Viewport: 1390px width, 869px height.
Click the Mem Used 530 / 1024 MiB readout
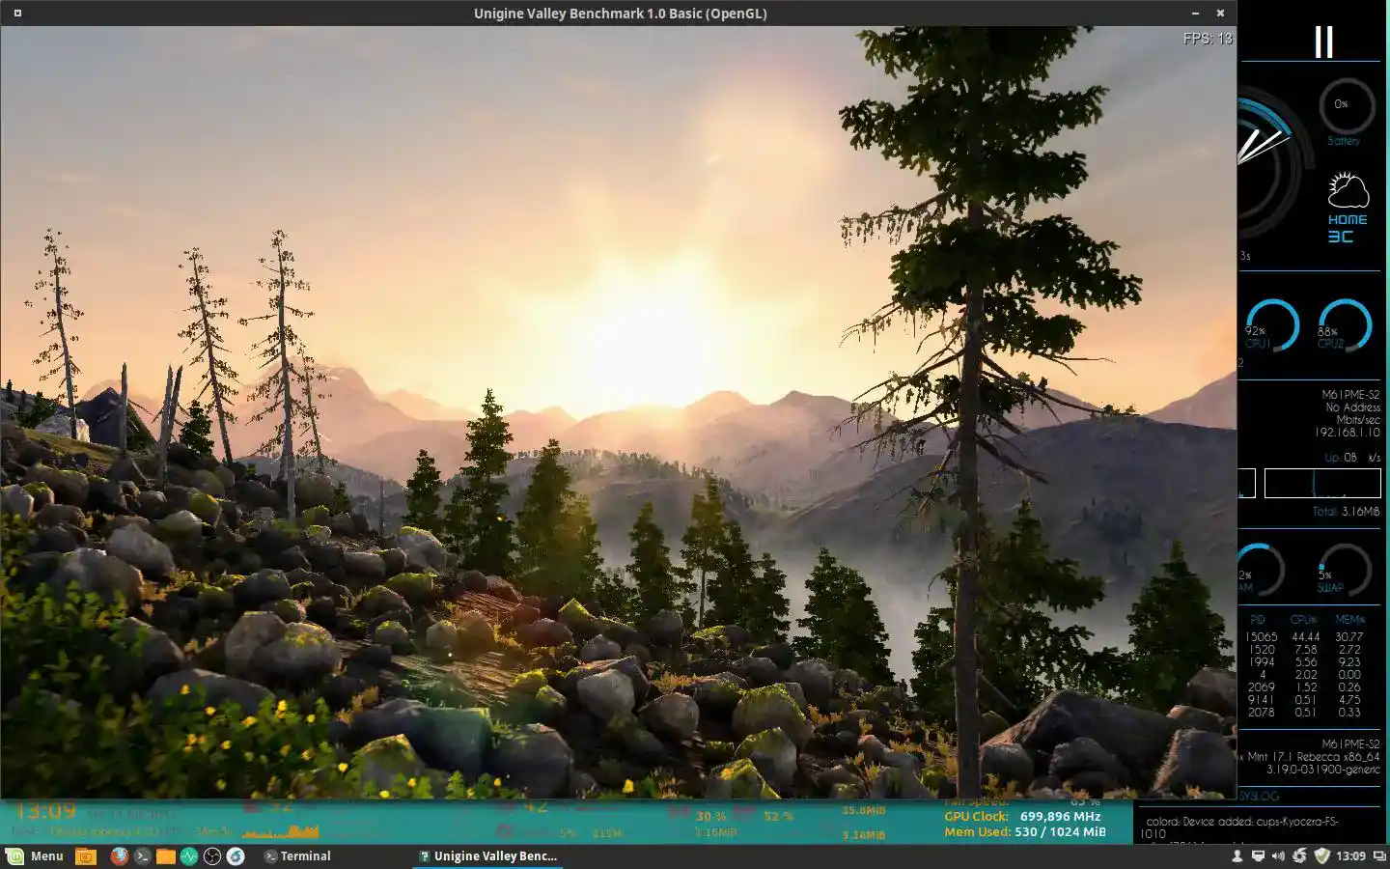[1025, 831]
